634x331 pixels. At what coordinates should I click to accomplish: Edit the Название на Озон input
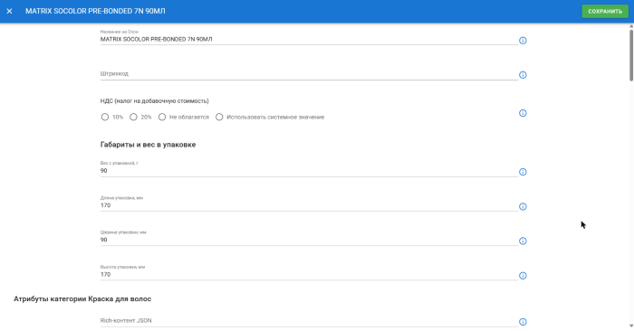pyautogui.click(x=309, y=40)
